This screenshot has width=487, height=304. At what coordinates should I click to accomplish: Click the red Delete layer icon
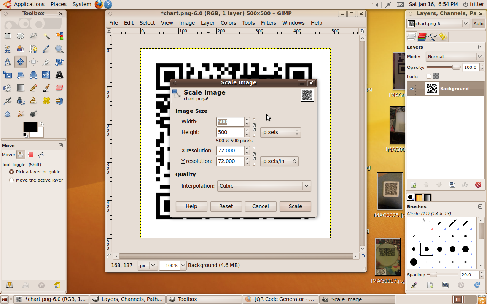coord(478,185)
